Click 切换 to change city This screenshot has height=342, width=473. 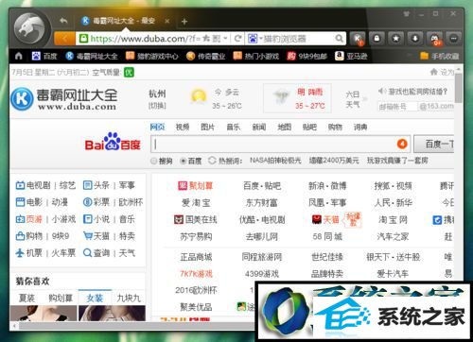157,106
